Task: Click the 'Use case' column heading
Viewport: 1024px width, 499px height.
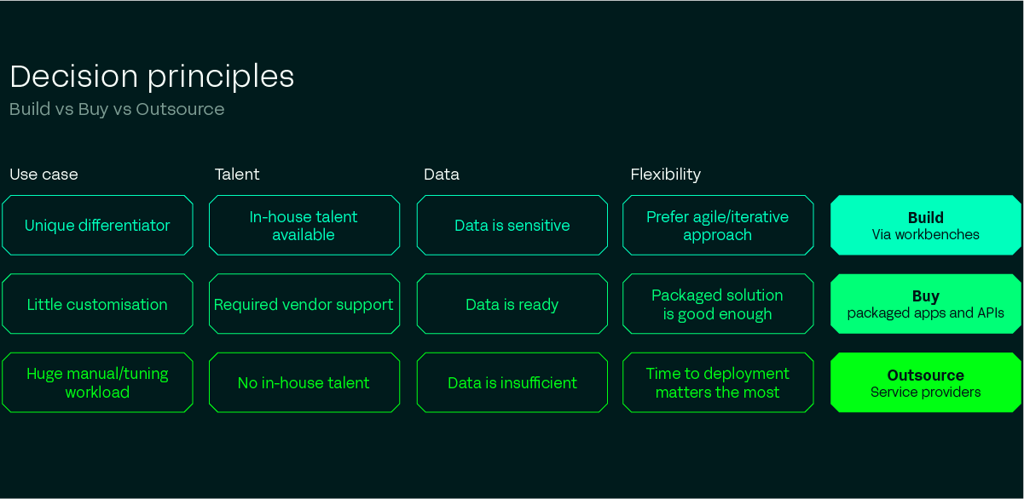Action: 43,174
